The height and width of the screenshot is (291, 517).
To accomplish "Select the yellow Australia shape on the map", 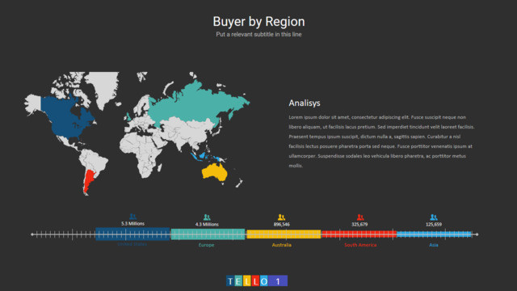I will 215,172.
